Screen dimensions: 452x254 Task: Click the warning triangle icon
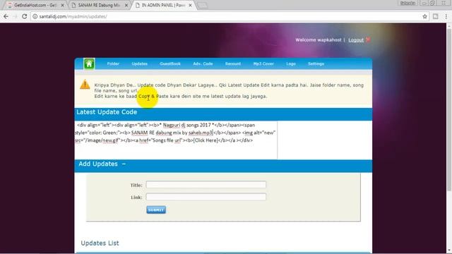(x=85, y=85)
